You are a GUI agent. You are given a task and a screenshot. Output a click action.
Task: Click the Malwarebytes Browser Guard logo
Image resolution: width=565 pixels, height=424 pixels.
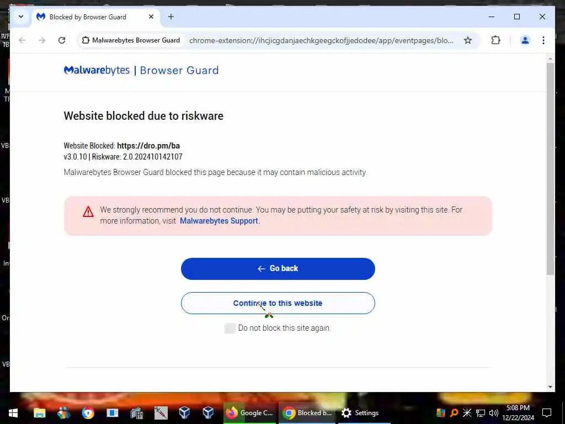(141, 70)
